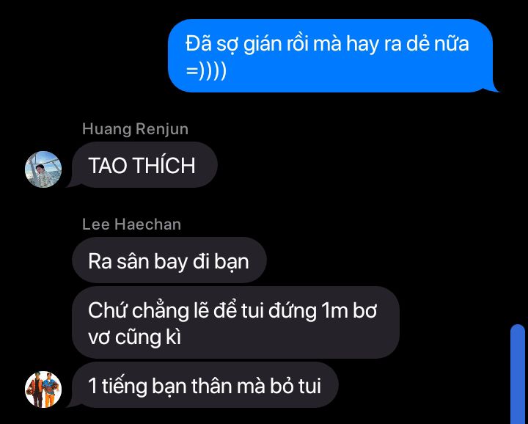Tap the 'Ra sân bay đi bạn' message
This screenshot has width=528, height=424.
click(169, 260)
